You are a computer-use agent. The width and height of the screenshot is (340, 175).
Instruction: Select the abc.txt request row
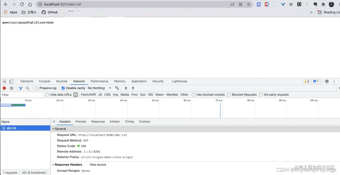tap(25, 128)
